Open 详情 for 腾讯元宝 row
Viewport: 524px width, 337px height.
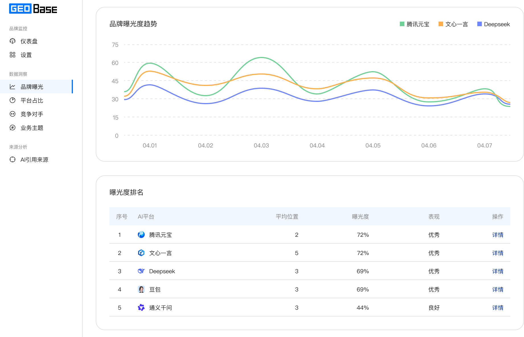pyautogui.click(x=498, y=235)
